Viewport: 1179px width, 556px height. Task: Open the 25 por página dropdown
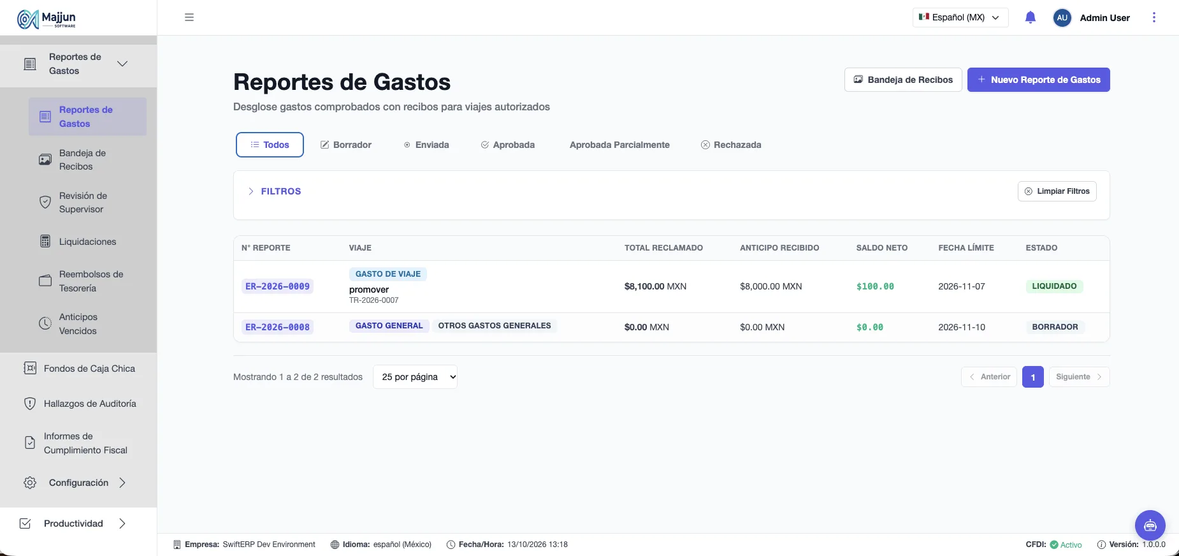pyautogui.click(x=415, y=377)
